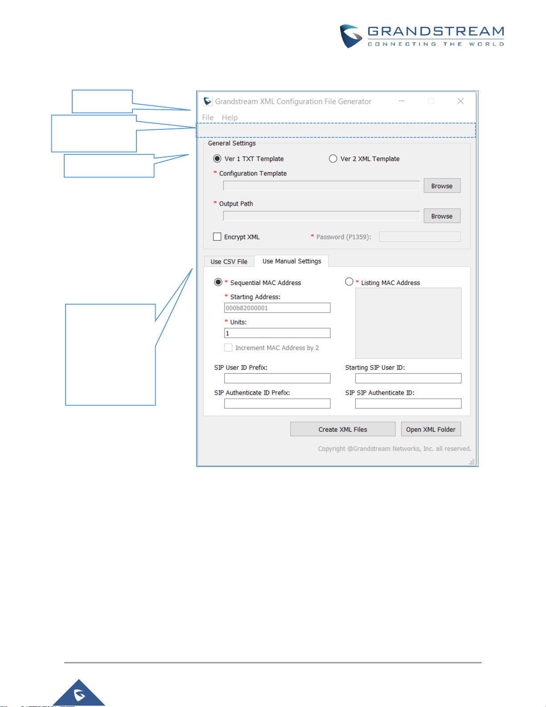Click the Starting Address field
The image size is (546, 707).
tap(277, 308)
